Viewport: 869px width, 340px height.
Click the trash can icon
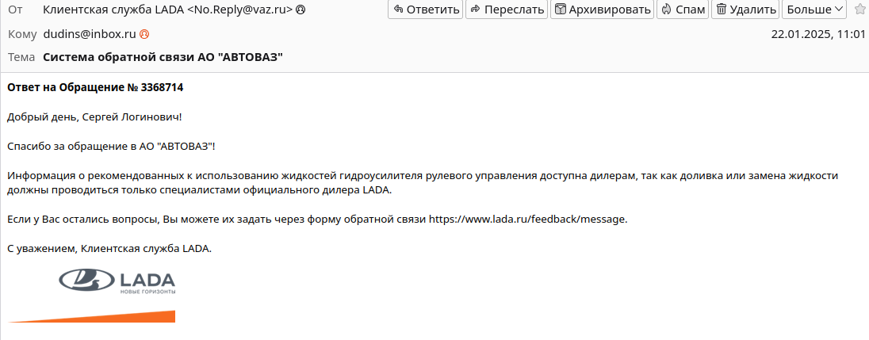coord(722,10)
